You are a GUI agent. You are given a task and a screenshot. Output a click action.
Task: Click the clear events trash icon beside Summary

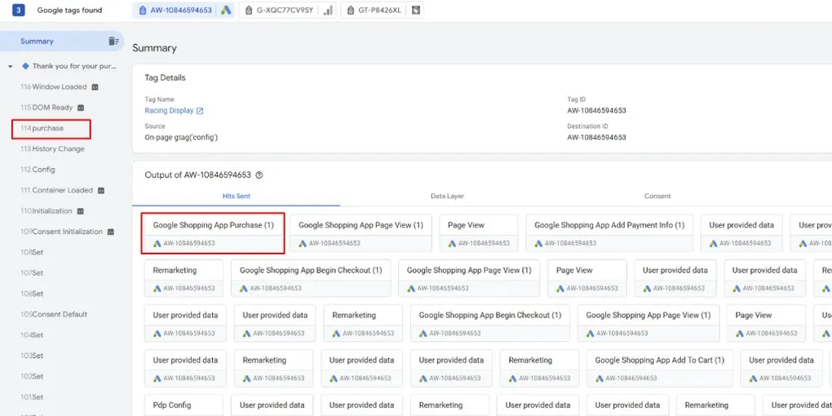click(113, 42)
